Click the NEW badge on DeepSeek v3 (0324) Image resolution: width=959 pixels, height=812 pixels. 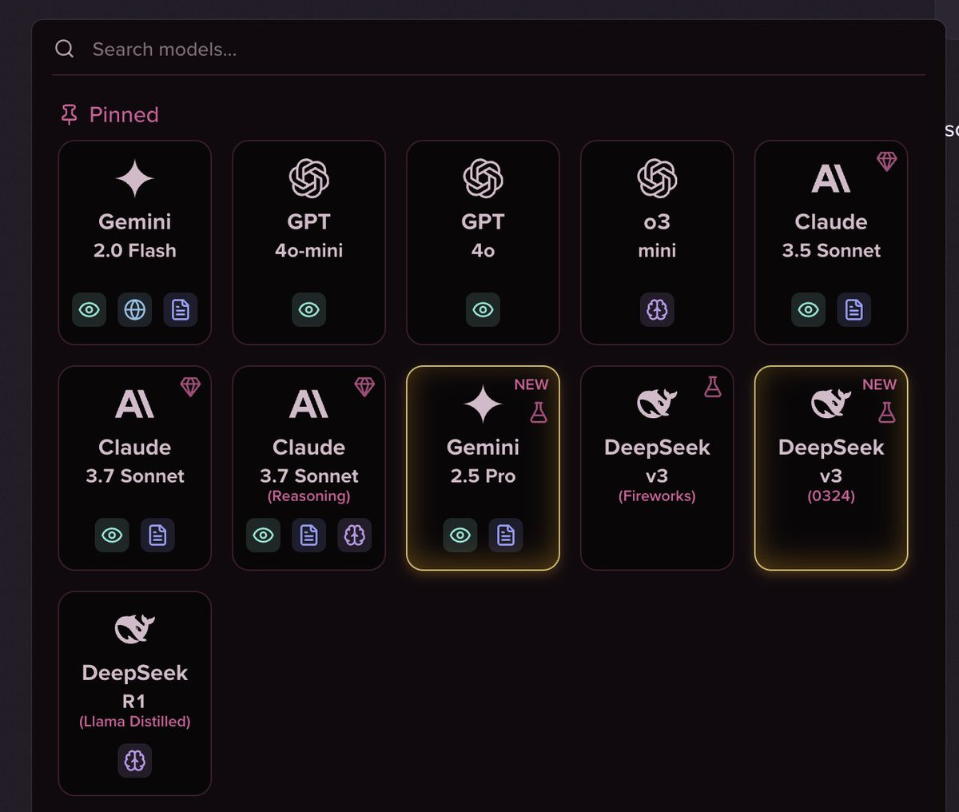point(880,384)
